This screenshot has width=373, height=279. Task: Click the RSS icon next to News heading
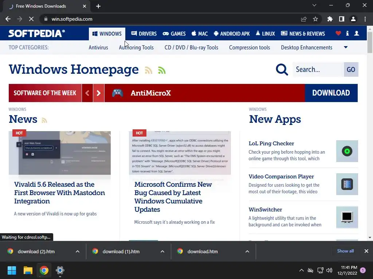click(x=44, y=120)
